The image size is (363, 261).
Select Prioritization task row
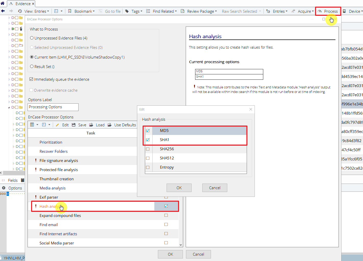83,142
